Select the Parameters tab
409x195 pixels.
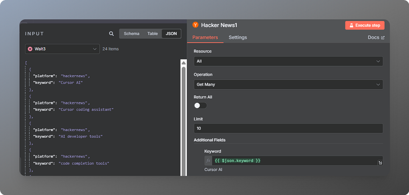[205, 37]
